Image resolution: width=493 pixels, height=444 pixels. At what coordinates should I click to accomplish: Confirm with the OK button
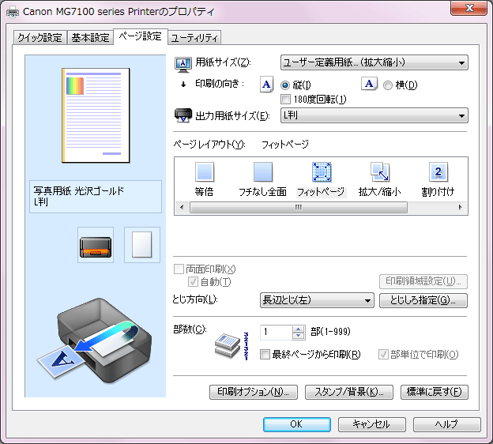tap(297, 424)
